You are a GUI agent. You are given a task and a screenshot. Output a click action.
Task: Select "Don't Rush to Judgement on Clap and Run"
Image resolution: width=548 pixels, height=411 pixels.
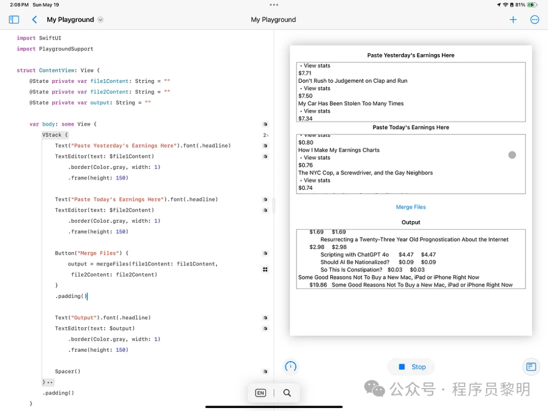point(353,81)
